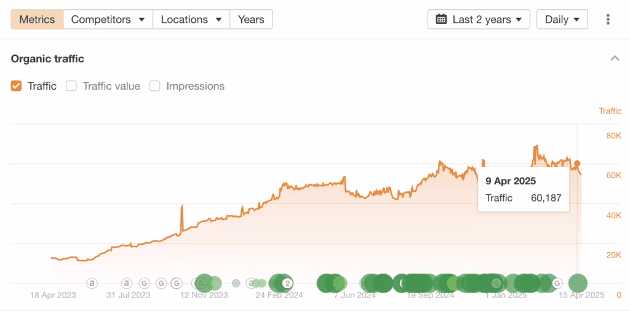This screenshot has height=311, width=630.
Task: Click the 'a' marker above 31 Jul 2023
Action: pos(127,283)
